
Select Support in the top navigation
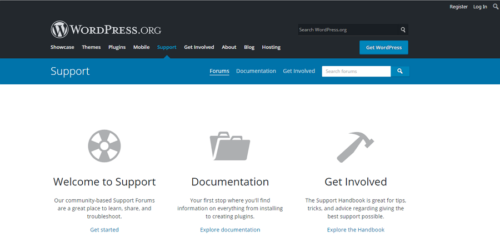pos(167,47)
